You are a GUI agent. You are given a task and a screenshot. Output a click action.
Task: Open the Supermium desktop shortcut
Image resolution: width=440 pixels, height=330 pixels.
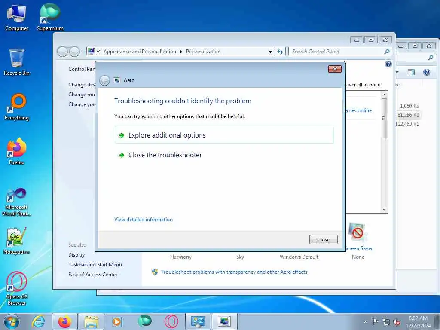(50, 18)
